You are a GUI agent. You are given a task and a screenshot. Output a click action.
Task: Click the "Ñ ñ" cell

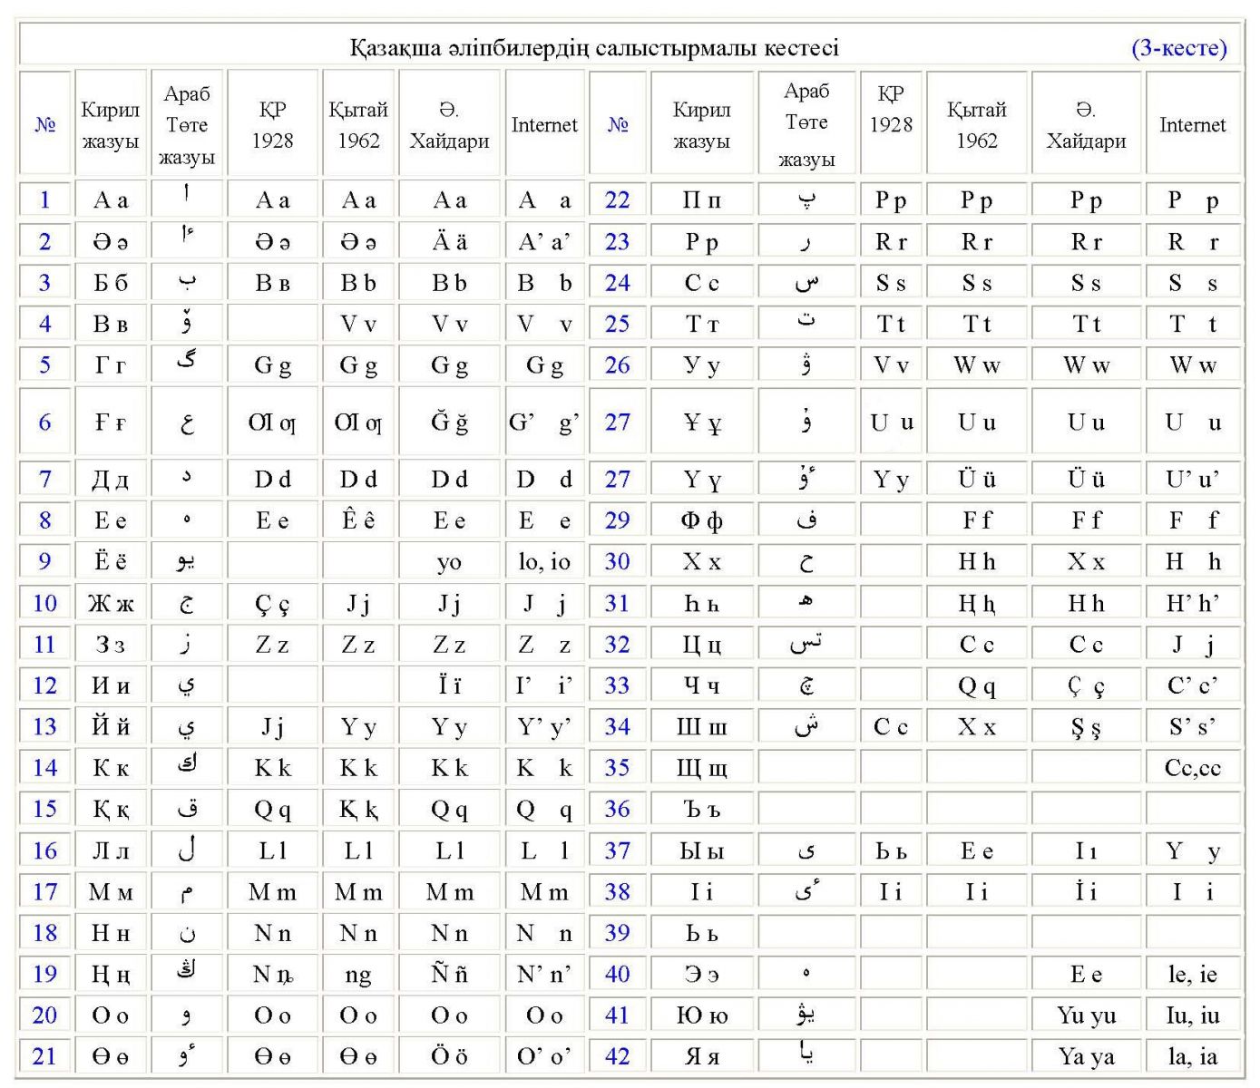(449, 975)
